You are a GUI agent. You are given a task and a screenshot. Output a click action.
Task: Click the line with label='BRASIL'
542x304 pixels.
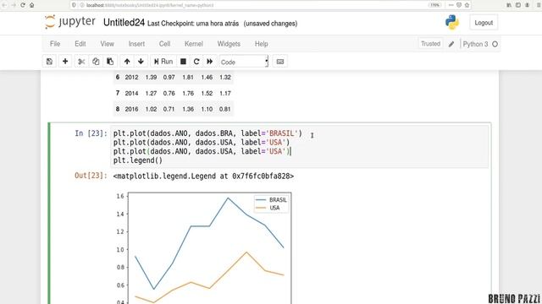(207, 133)
